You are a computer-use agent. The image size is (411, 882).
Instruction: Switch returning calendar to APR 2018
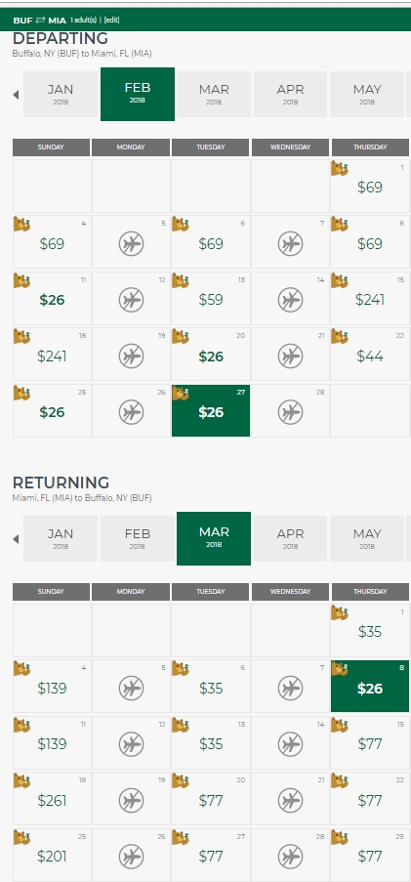290,538
